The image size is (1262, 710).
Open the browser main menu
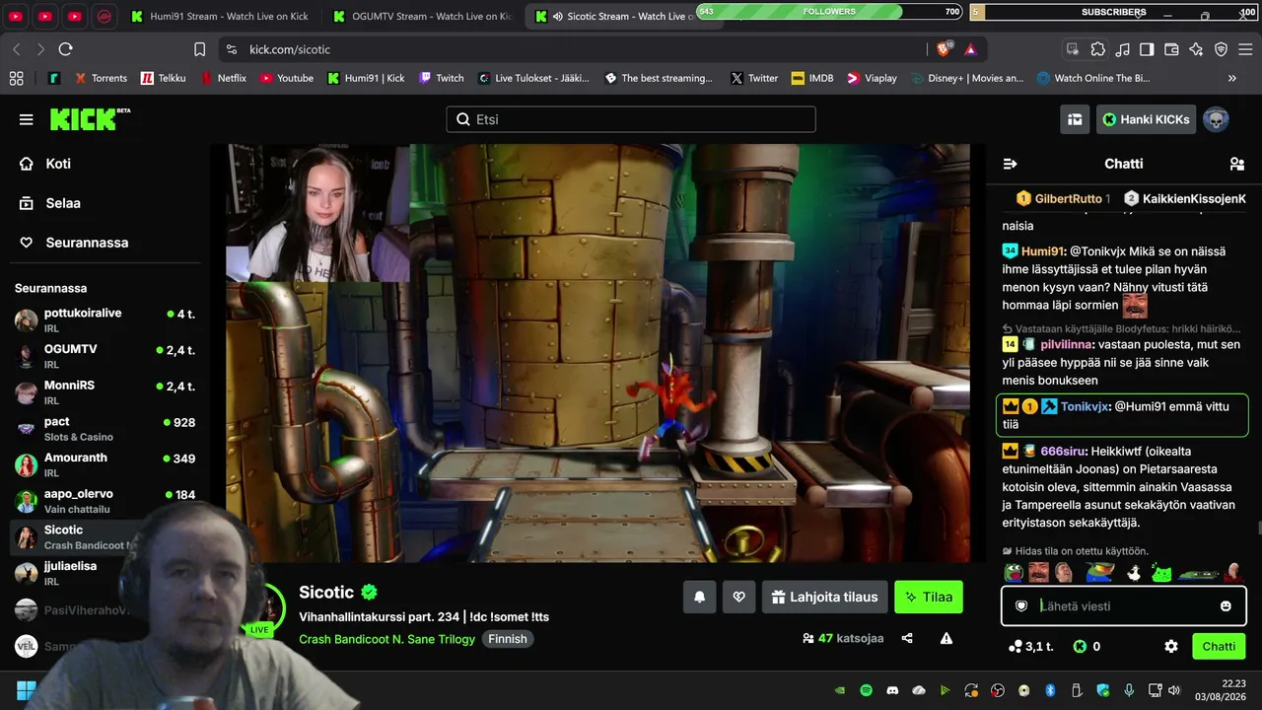1245,49
